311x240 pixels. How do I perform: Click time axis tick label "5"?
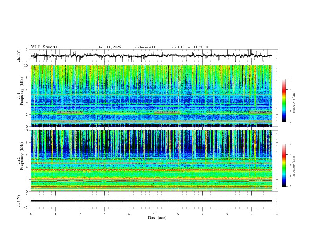click(154, 214)
